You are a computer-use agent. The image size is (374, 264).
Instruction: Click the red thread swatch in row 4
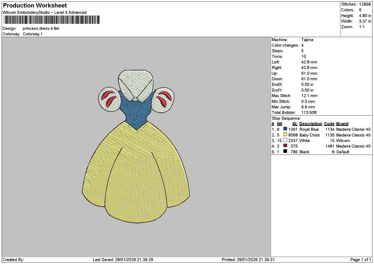point(285,146)
